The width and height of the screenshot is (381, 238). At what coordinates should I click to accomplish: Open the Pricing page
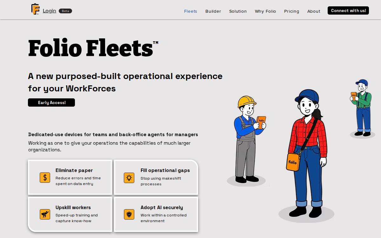291,11
